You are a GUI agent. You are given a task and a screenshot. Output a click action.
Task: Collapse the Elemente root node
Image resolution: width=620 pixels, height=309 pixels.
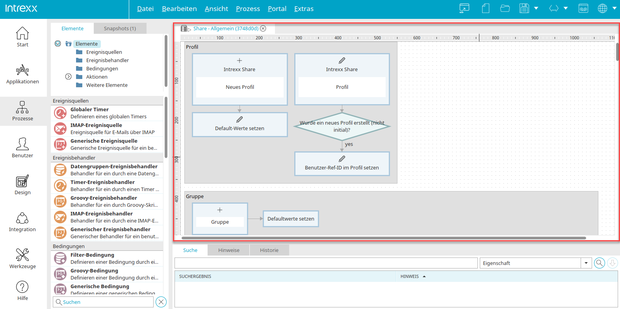point(58,44)
